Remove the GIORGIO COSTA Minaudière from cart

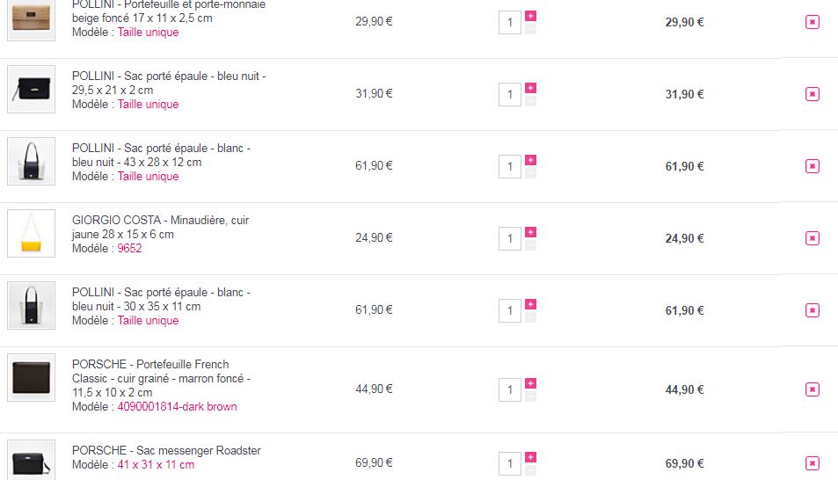point(812,238)
